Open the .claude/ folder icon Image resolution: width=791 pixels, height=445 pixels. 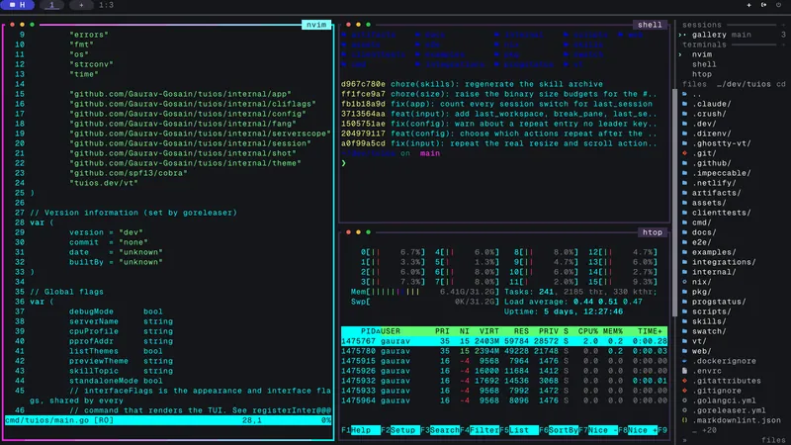[684, 104]
